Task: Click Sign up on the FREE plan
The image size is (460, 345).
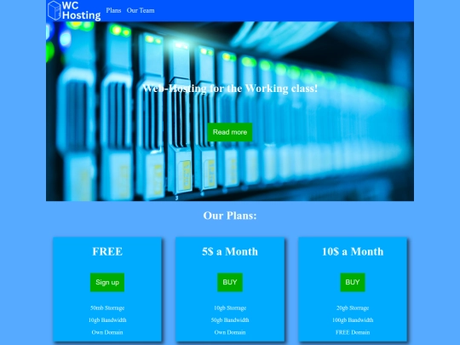Action: point(107,282)
